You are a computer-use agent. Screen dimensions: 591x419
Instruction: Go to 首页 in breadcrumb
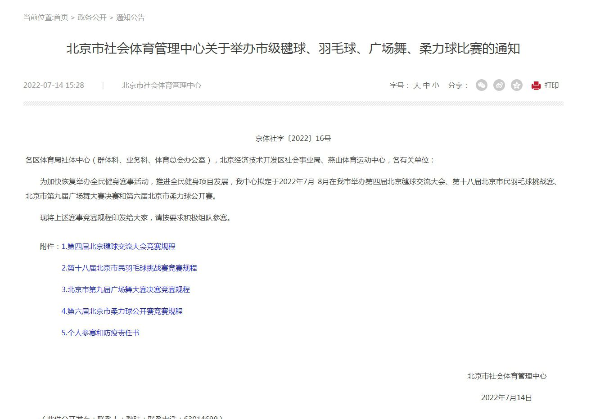[x=61, y=17]
